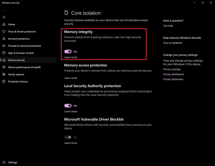Select the Device performance & health icon

[4, 67]
